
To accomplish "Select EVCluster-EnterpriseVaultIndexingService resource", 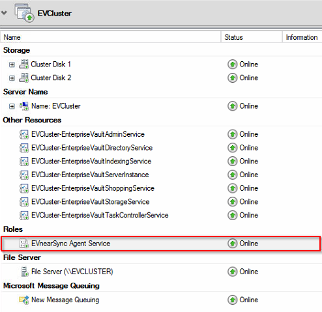I will 161,162.
